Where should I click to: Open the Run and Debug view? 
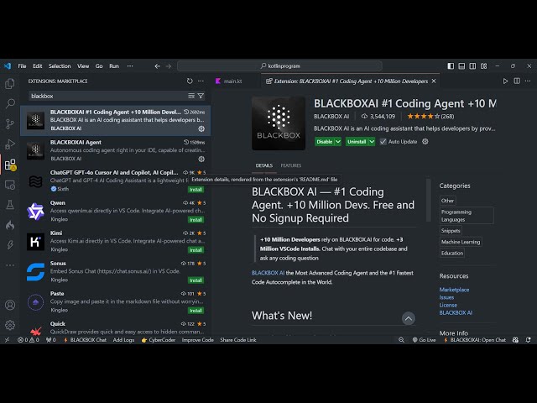click(x=10, y=144)
